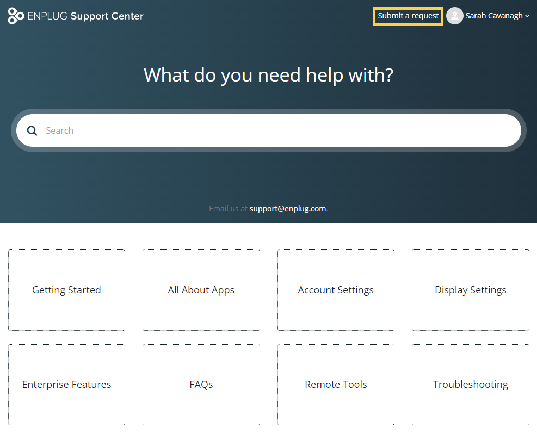Click the support@enplug.com email link
This screenshot has width=537, height=432.
point(288,209)
